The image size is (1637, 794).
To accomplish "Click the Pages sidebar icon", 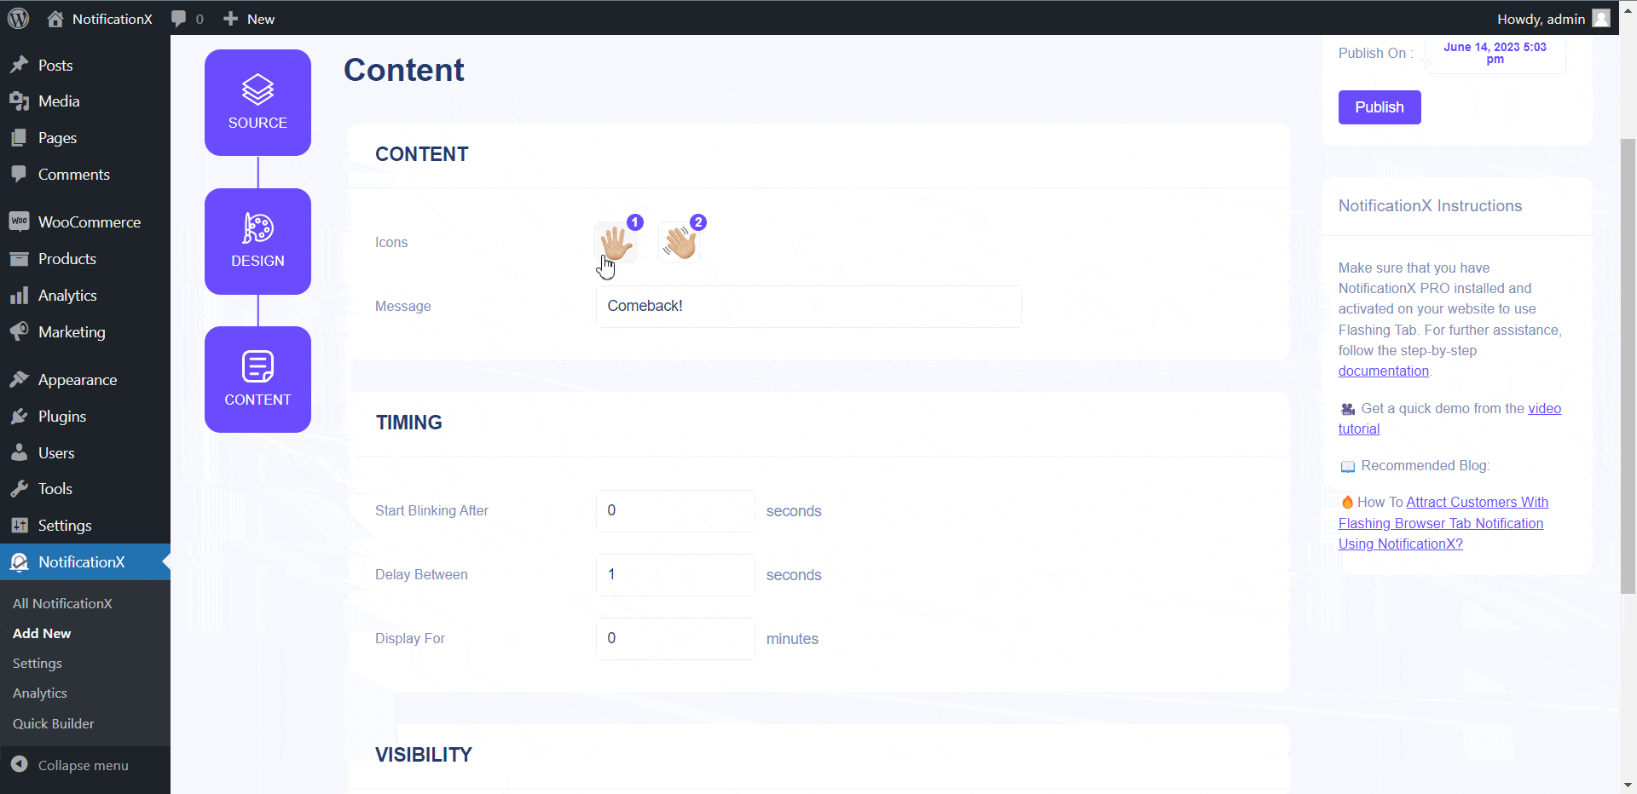I will tap(19, 138).
